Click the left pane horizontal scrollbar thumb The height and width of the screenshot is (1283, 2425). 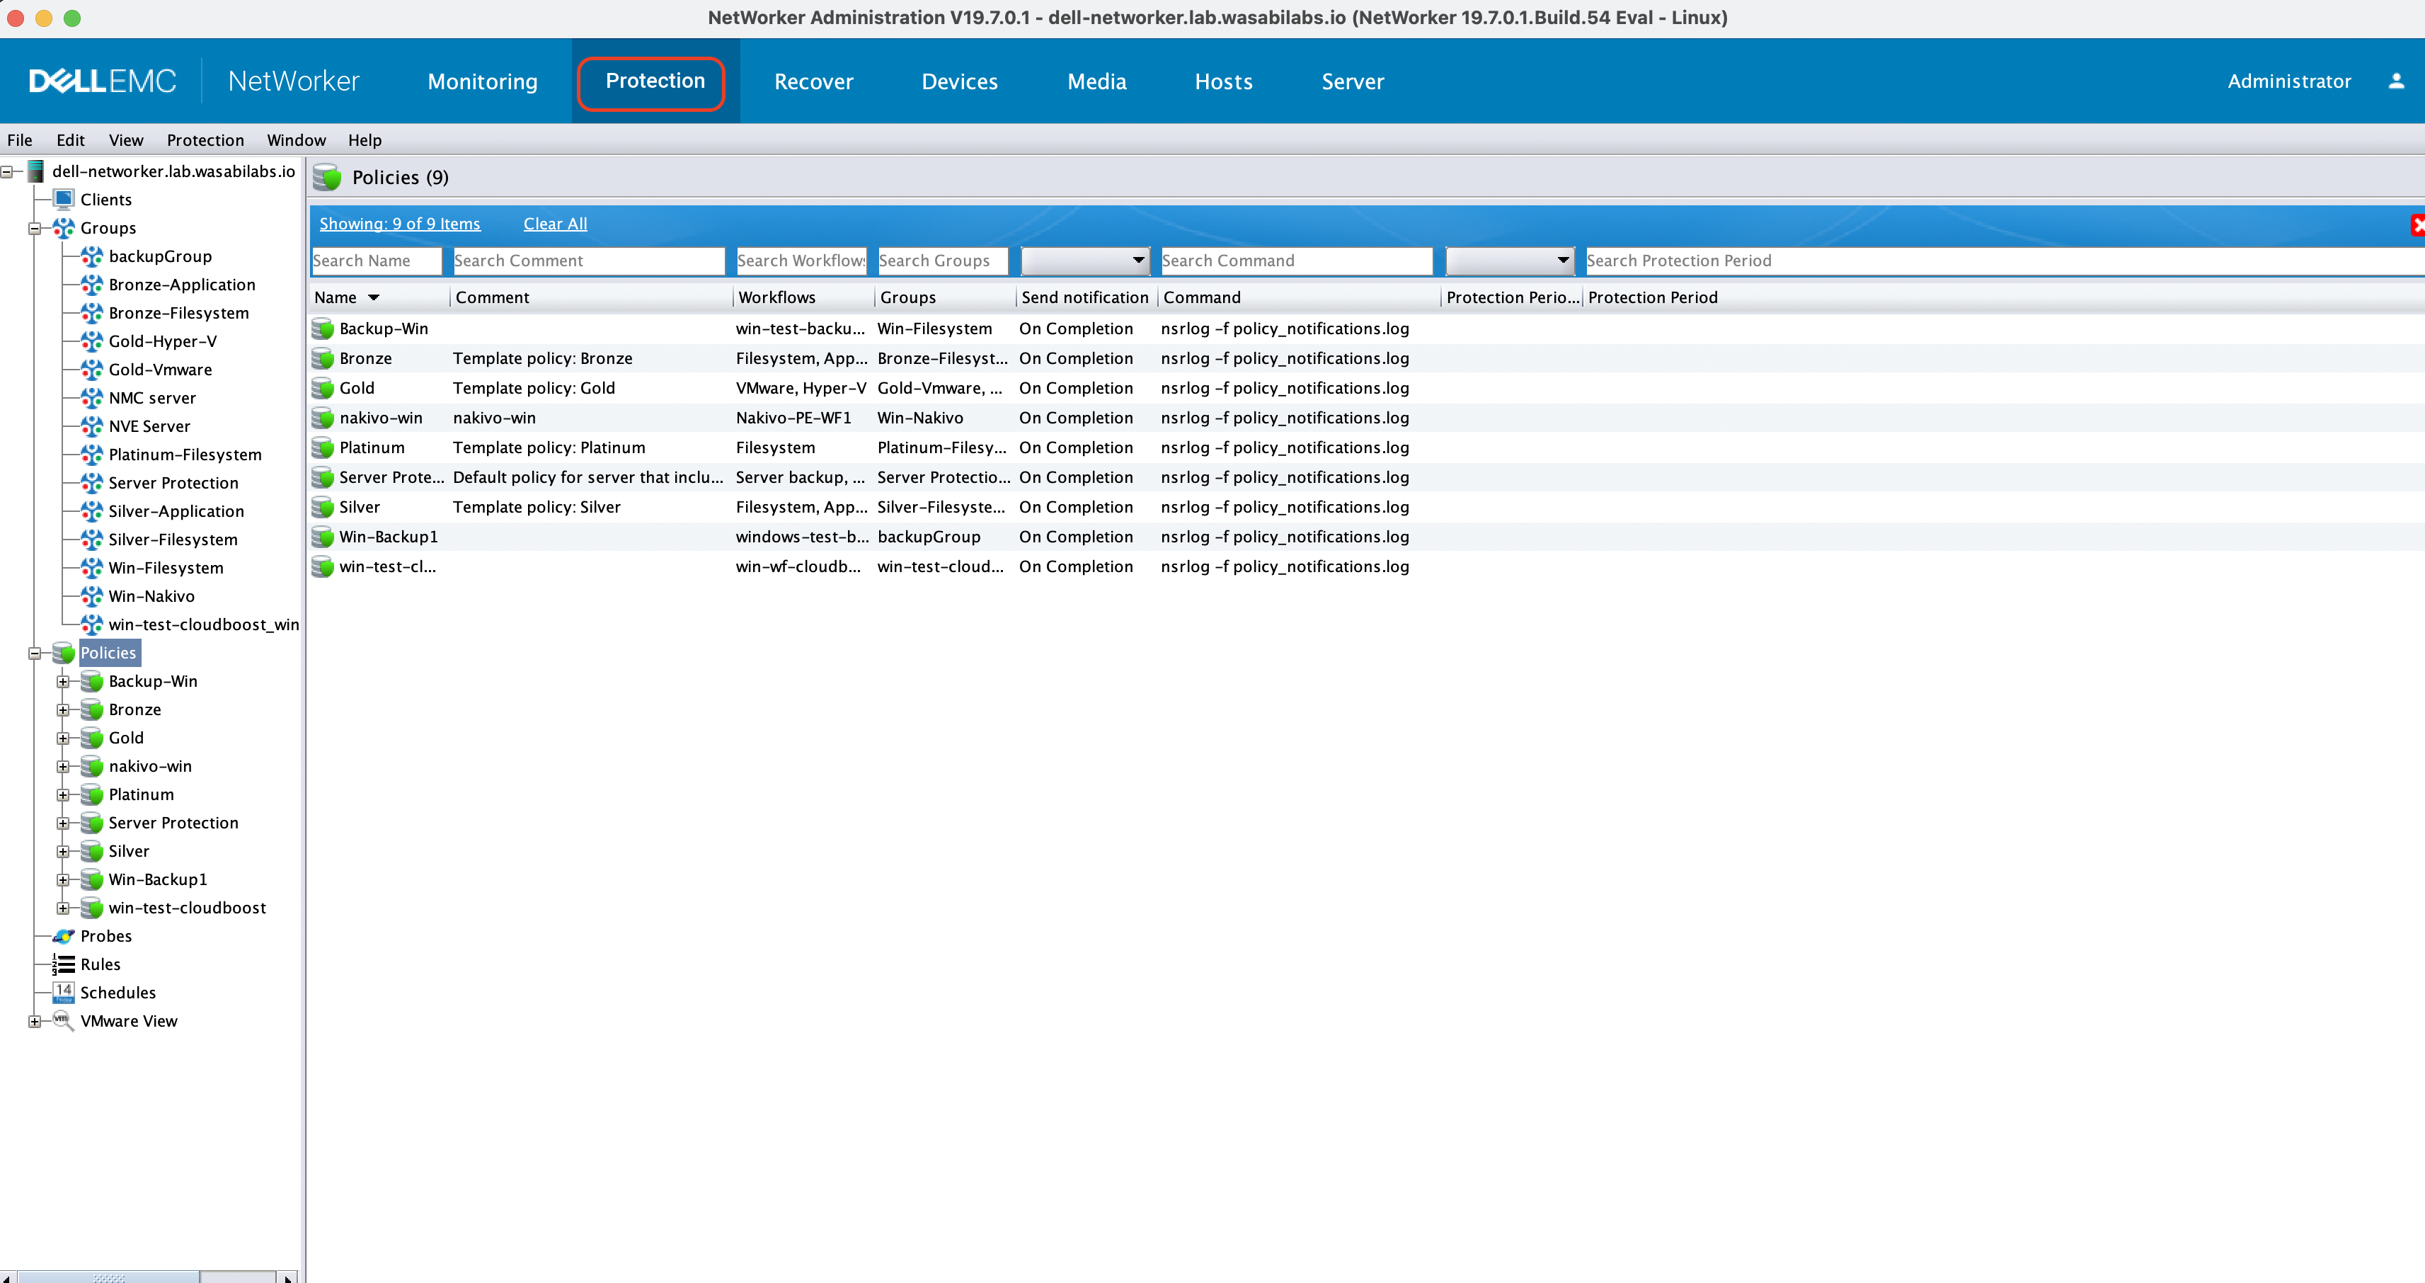[x=108, y=1277]
